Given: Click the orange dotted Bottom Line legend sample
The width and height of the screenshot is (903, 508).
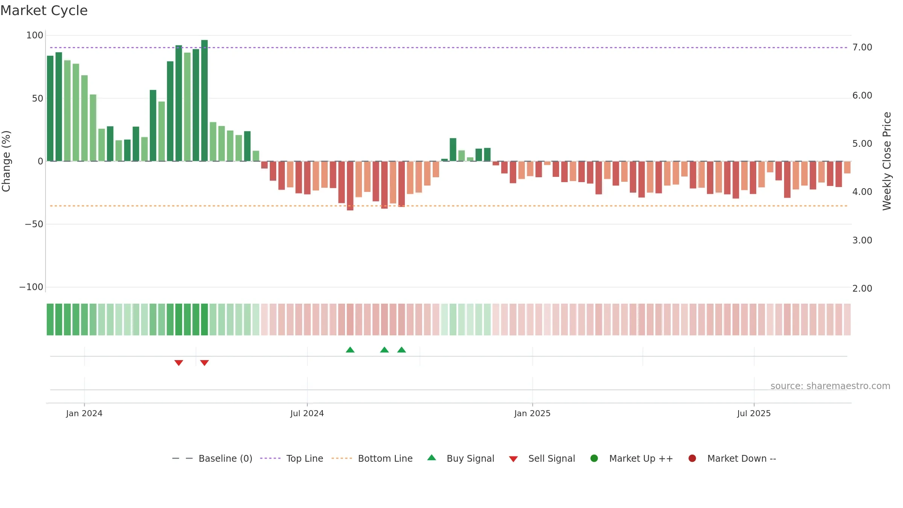Looking at the screenshot, I should [342, 458].
